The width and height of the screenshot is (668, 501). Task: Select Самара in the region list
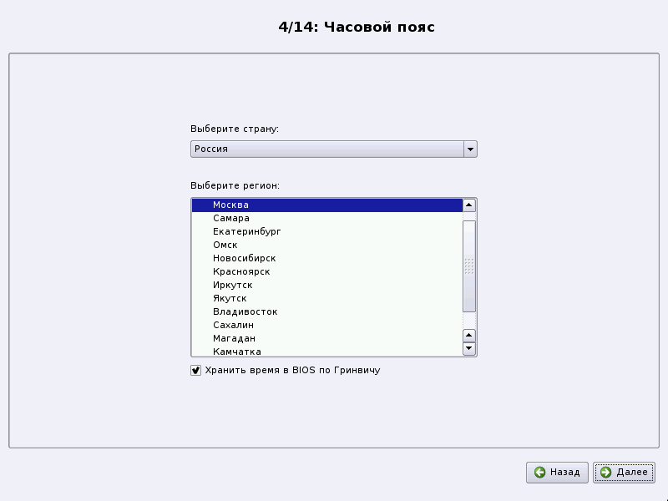click(230, 218)
